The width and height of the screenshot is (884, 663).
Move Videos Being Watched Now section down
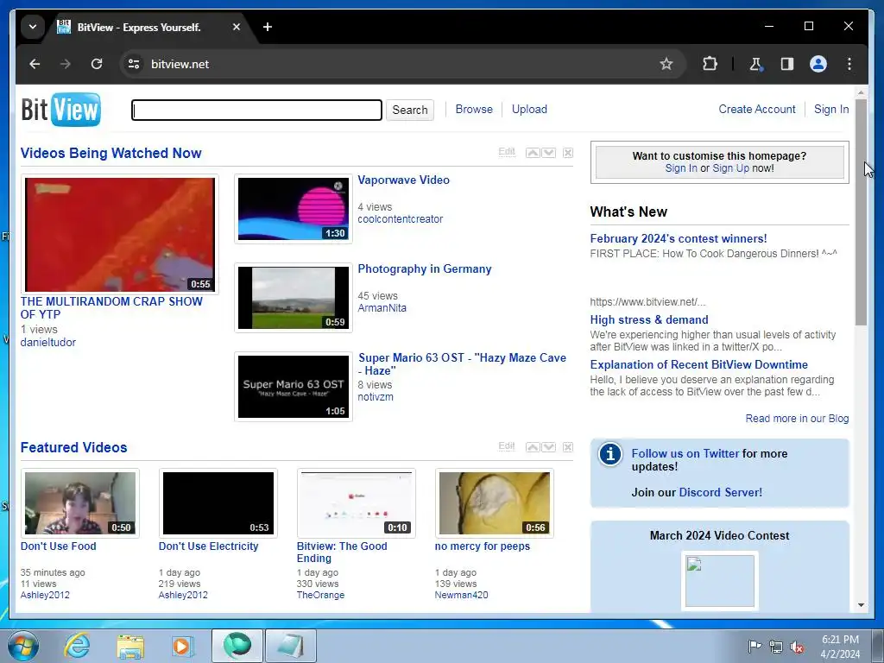[548, 153]
